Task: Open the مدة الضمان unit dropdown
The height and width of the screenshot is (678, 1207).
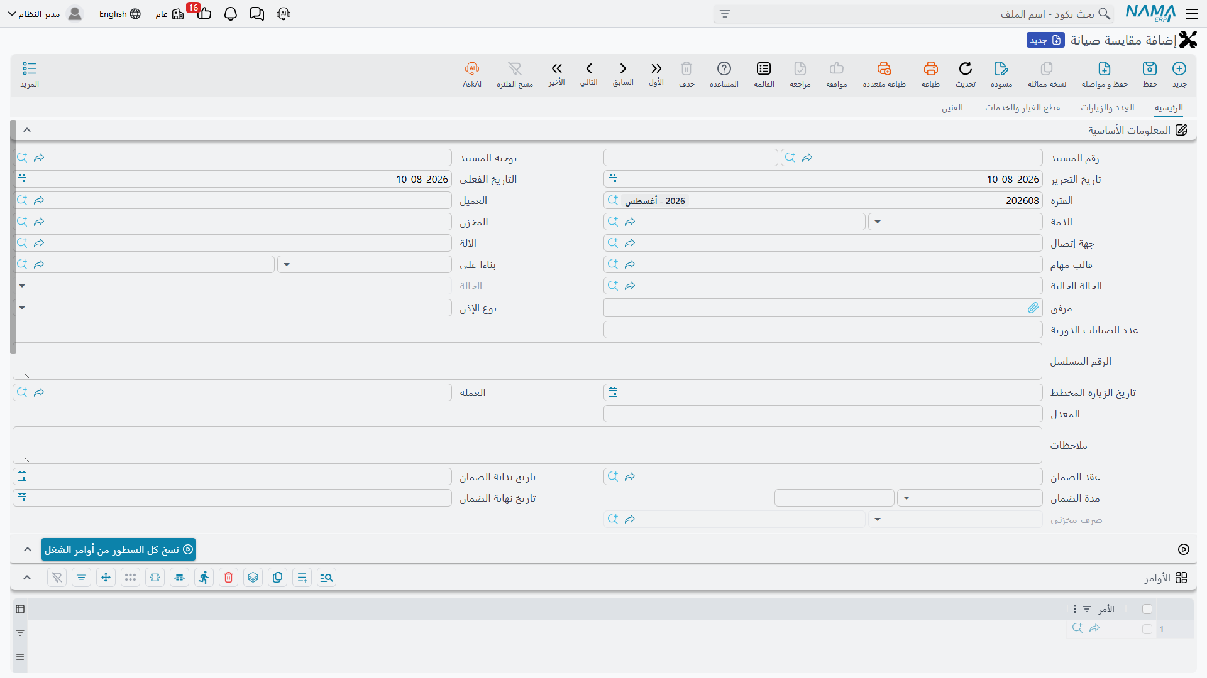Action: coord(907,498)
